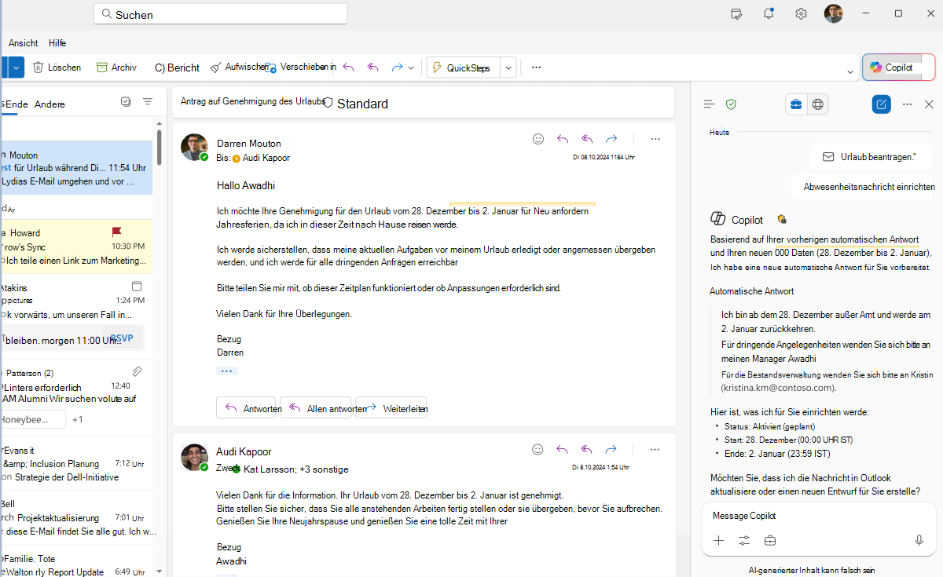Expand the QuickSteps dropdown arrow
The image size is (943, 577).
click(508, 68)
